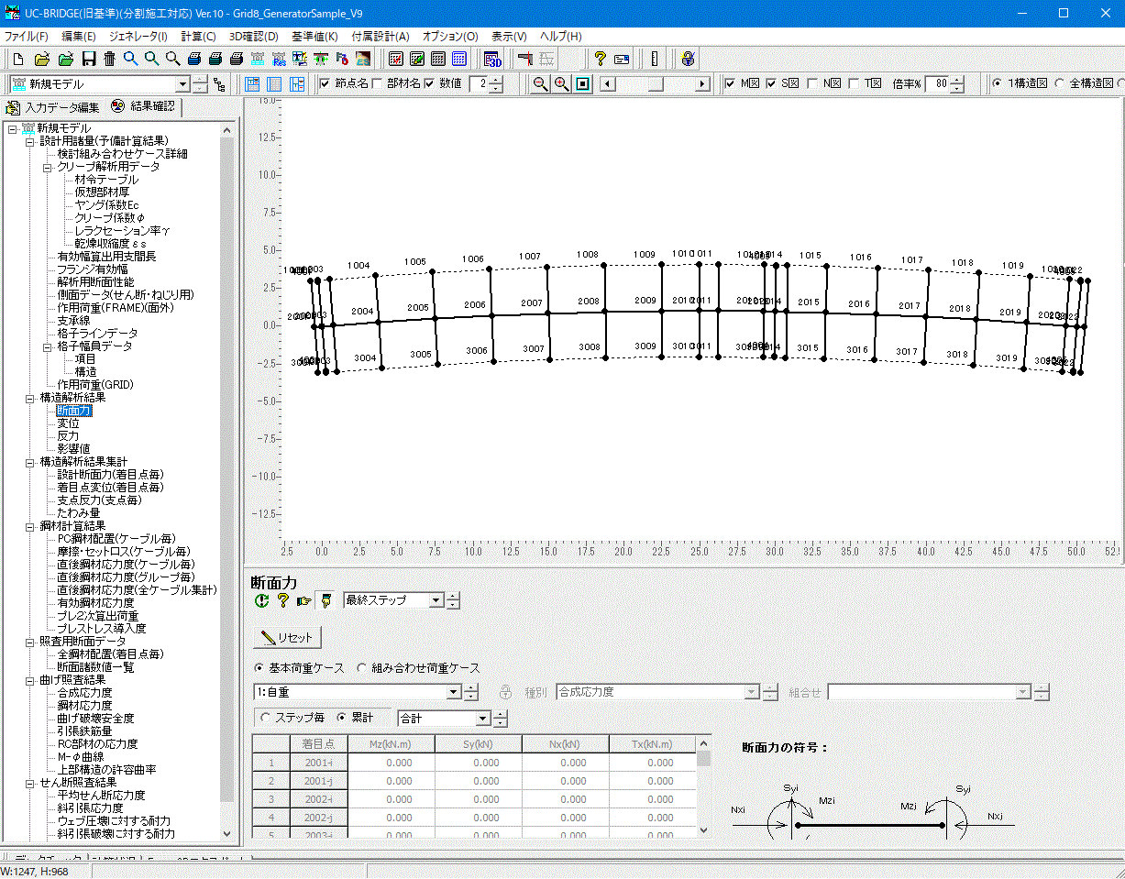Viewport: 1125px width, 879px height.
Task: Click the yellow question mark help icon
Action: coord(600,59)
